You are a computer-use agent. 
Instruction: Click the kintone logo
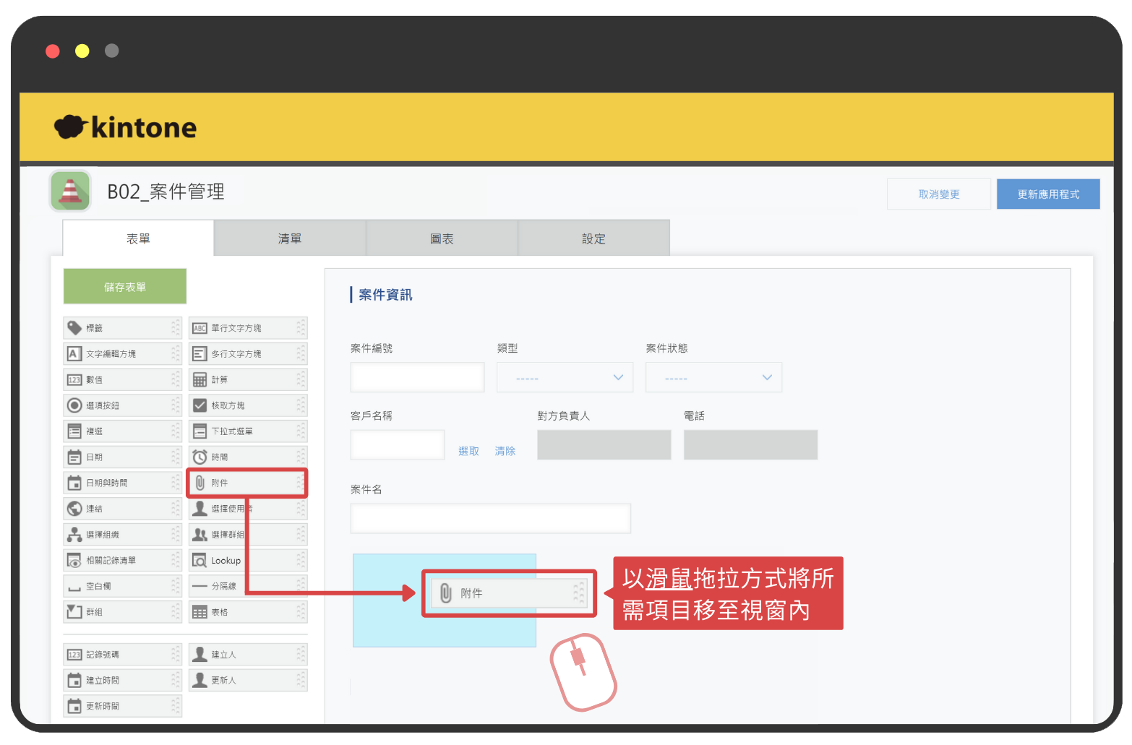tap(125, 127)
